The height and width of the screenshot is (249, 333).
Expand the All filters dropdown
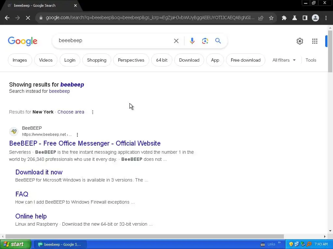[x=284, y=60]
